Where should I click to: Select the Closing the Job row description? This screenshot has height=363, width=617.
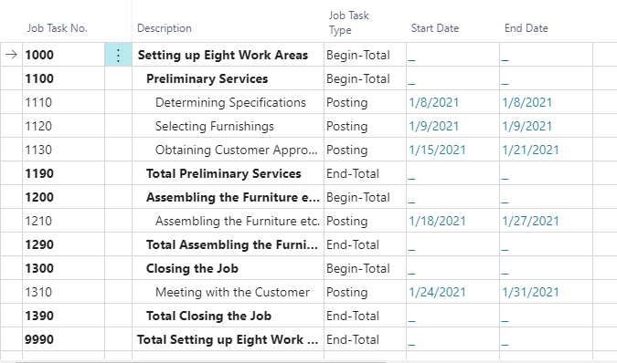(192, 268)
